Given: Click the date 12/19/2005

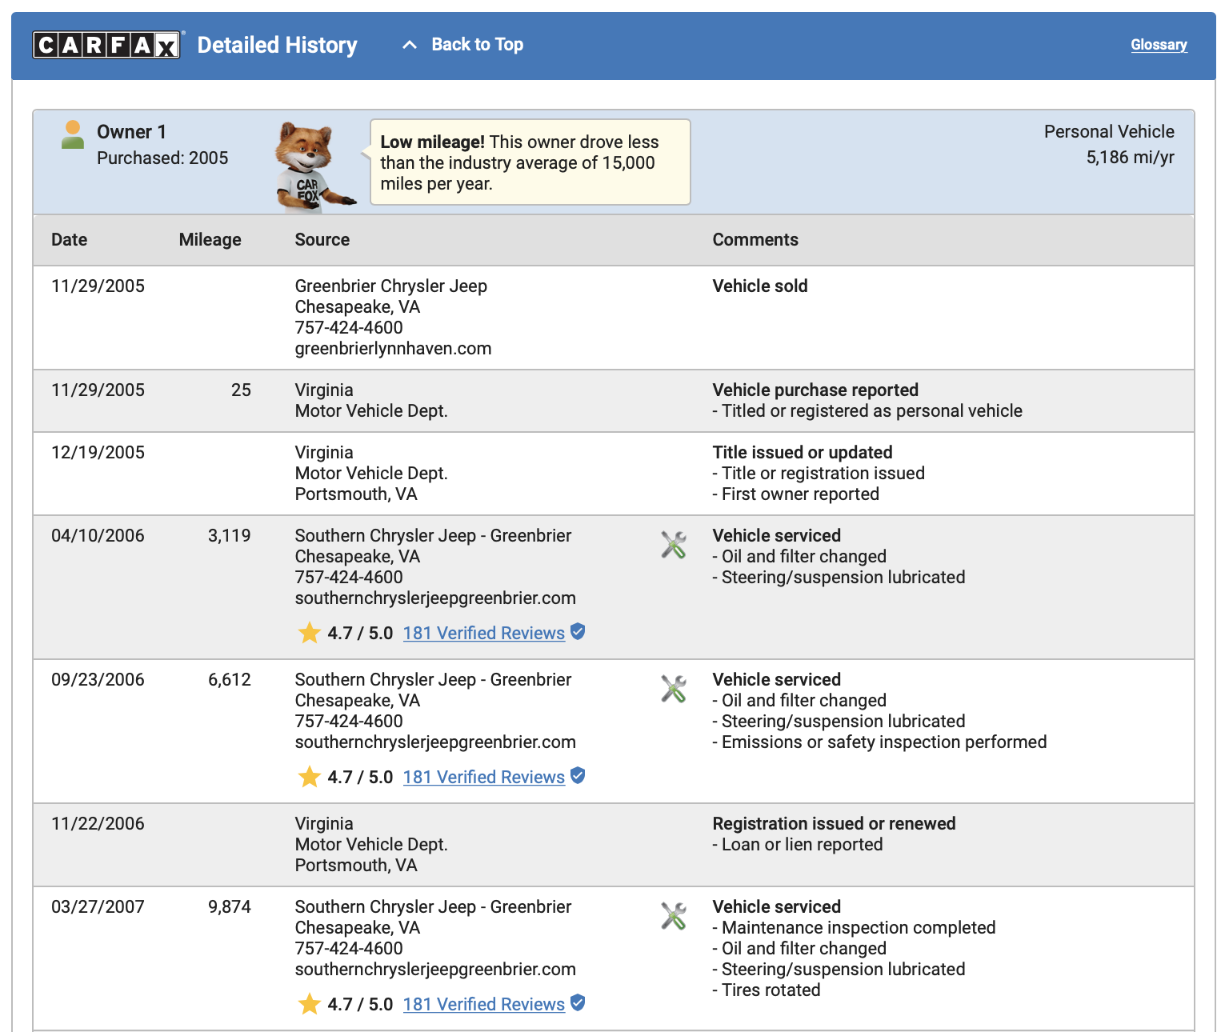Looking at the screenshot, I should [x=98, y=453].
